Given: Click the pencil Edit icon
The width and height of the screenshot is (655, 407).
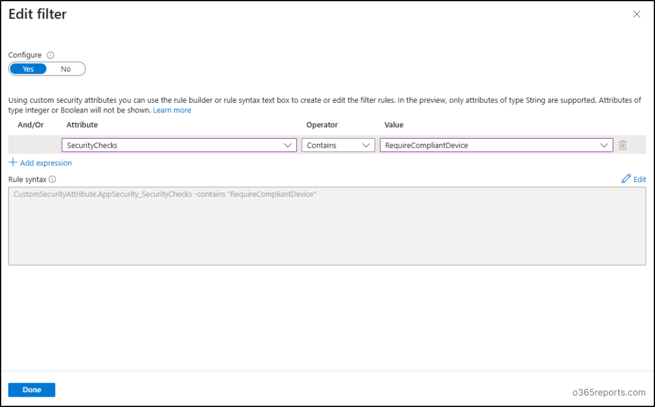Looking at the screenshot, I should (626, 179).
